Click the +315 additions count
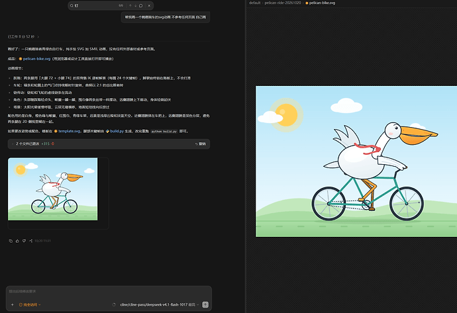457x313 pixels. tap(46, 144)
